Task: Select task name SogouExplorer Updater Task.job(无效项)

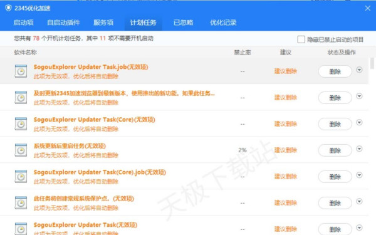Action: (91, 67)
